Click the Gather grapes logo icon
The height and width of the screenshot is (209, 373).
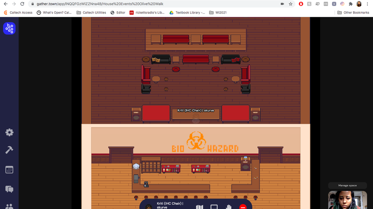click(x=9, y=28)
